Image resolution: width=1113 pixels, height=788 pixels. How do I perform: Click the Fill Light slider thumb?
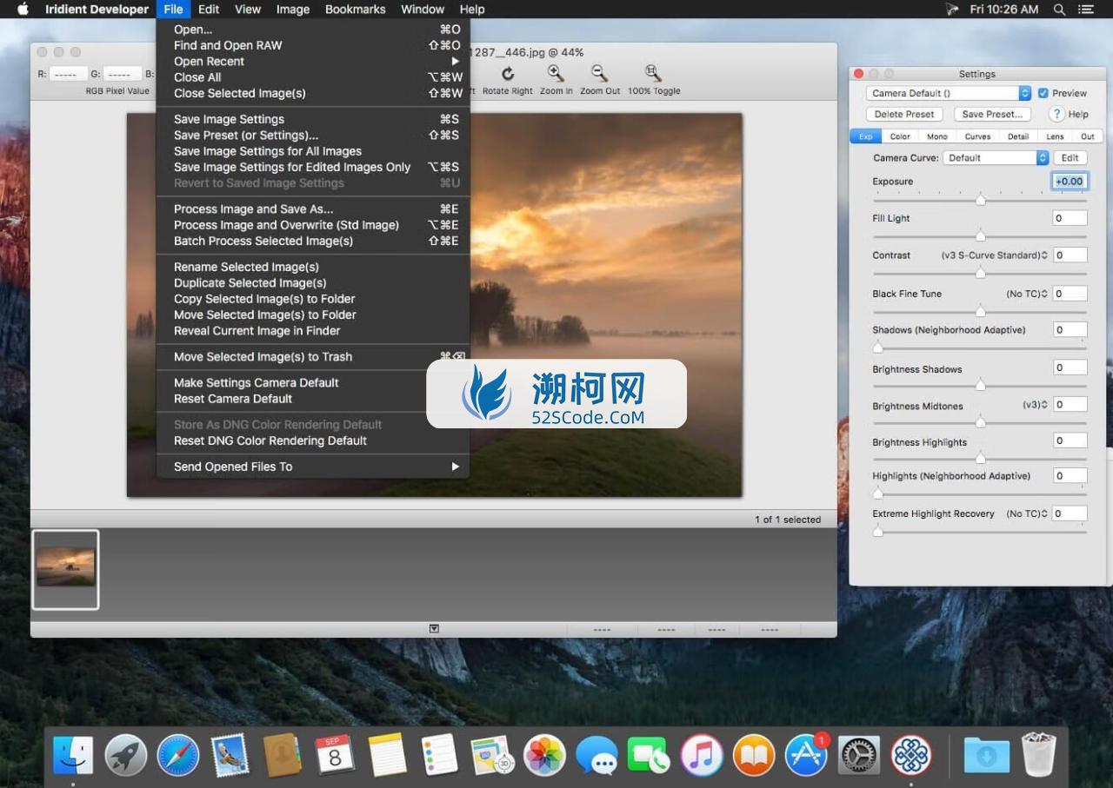pyautogui.click(x=980, y=235)
